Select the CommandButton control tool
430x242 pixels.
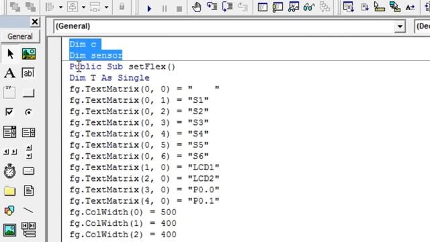(x=28, y=93)
